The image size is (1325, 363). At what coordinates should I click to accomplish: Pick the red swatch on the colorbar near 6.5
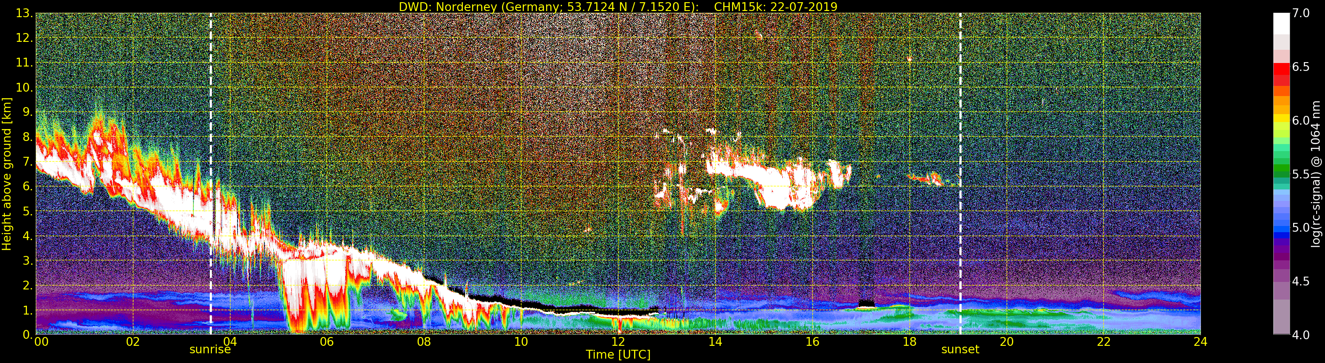coord(1281,69)
